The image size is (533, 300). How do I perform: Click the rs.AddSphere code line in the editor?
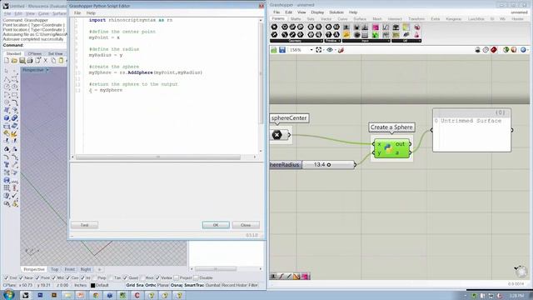[146, 72]
